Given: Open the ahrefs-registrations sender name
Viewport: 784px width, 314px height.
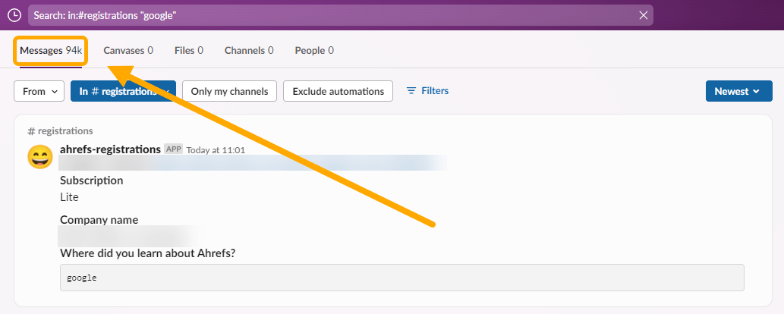Looking at the screenshot, I should [x=110, y=149].
